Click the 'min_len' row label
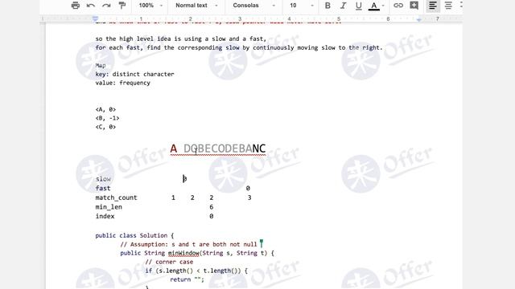The image size is (515, 289). tap(109, 207)
